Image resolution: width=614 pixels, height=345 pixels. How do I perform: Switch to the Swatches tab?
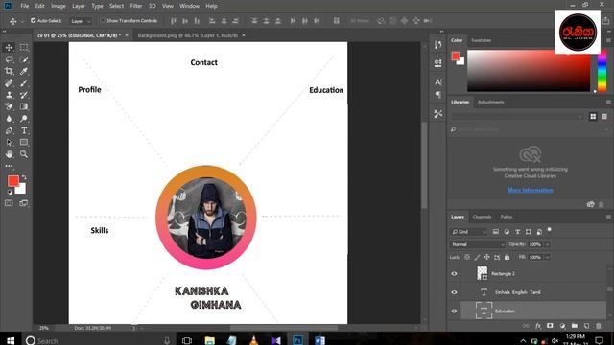481,40
